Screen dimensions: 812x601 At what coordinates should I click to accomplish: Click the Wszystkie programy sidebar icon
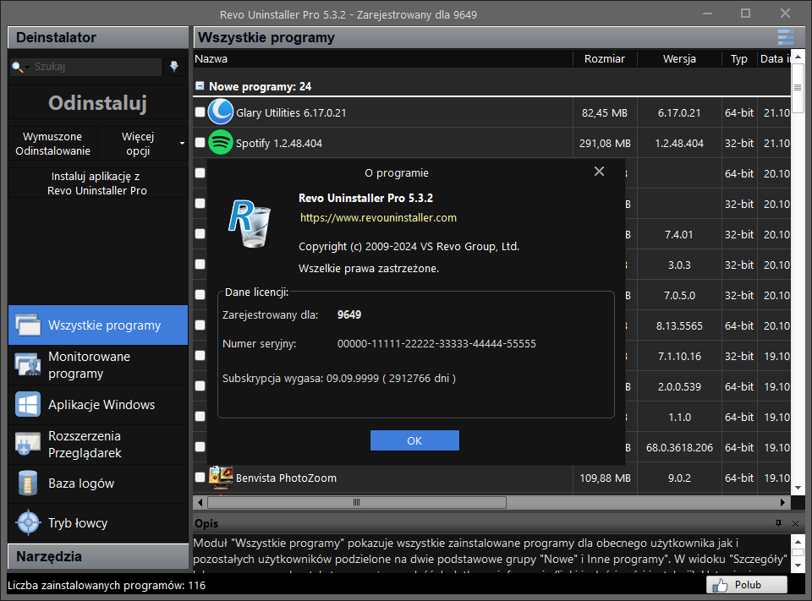pyautogui.click(x=28, y=325)
